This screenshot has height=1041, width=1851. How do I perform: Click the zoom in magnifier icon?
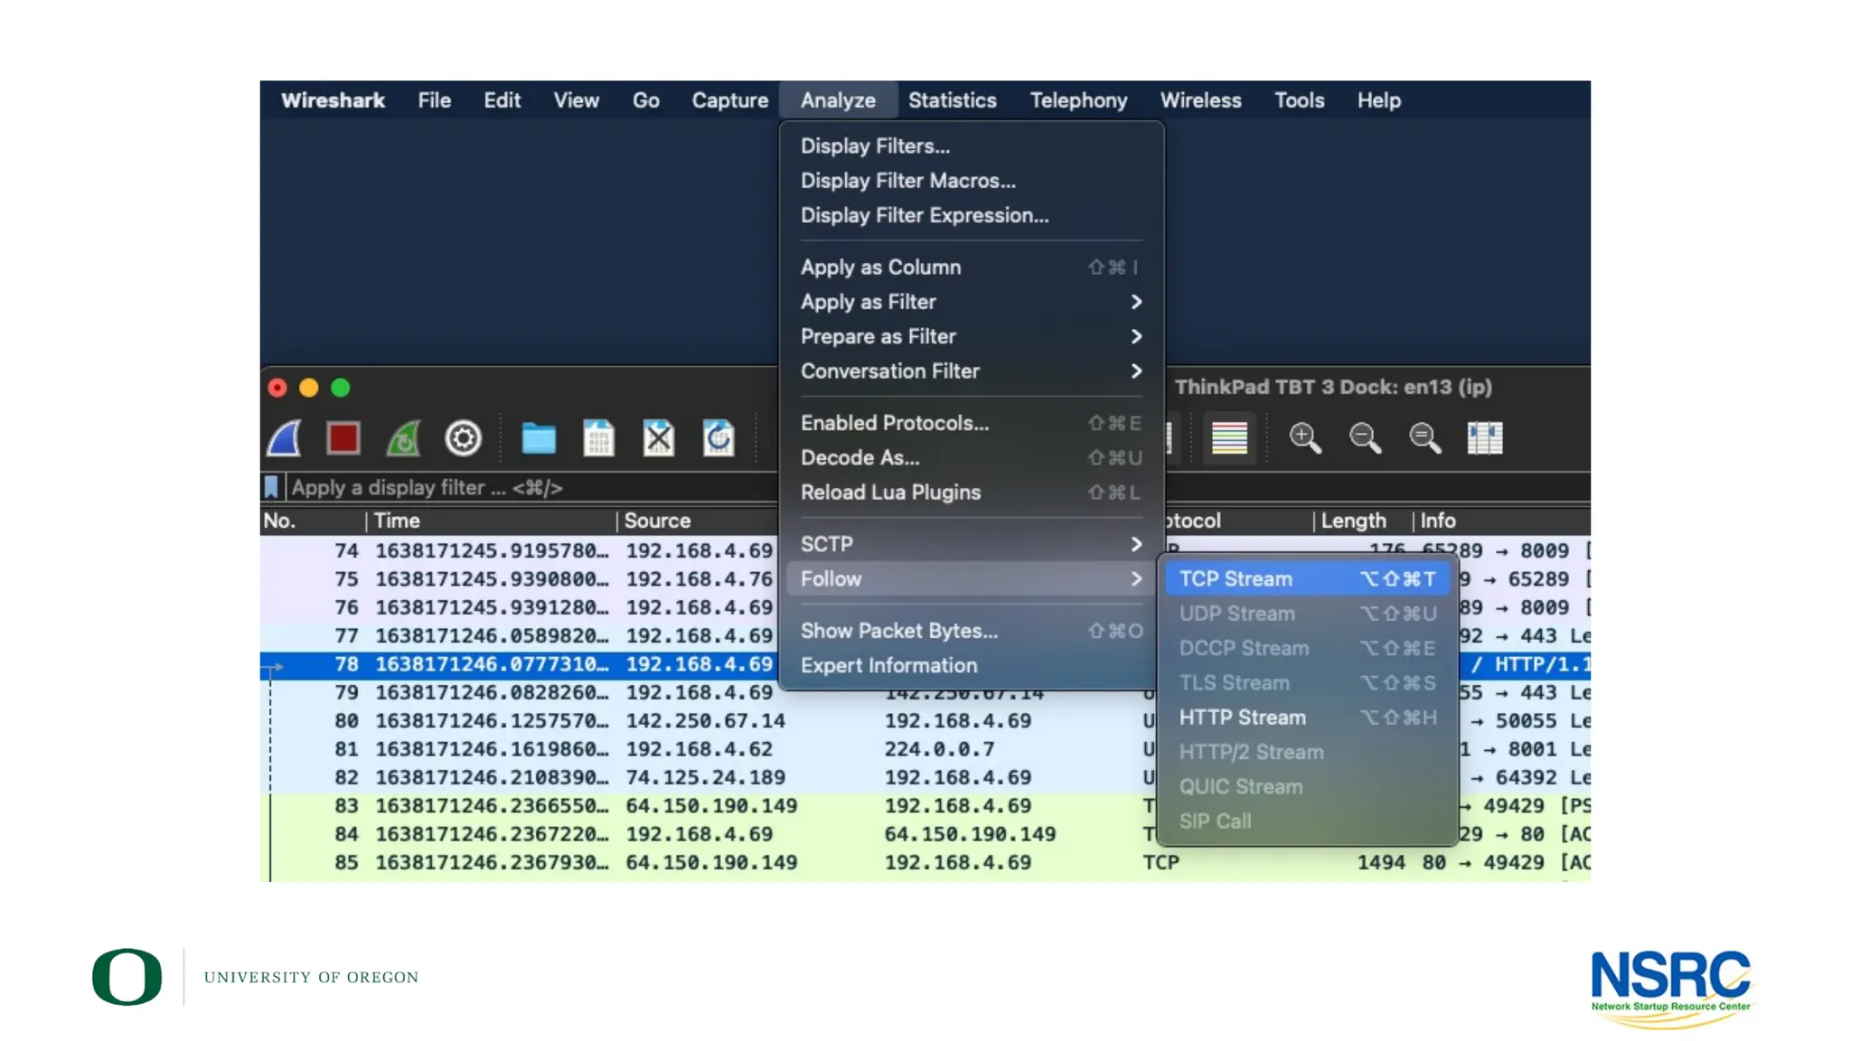pos(1304,438)
